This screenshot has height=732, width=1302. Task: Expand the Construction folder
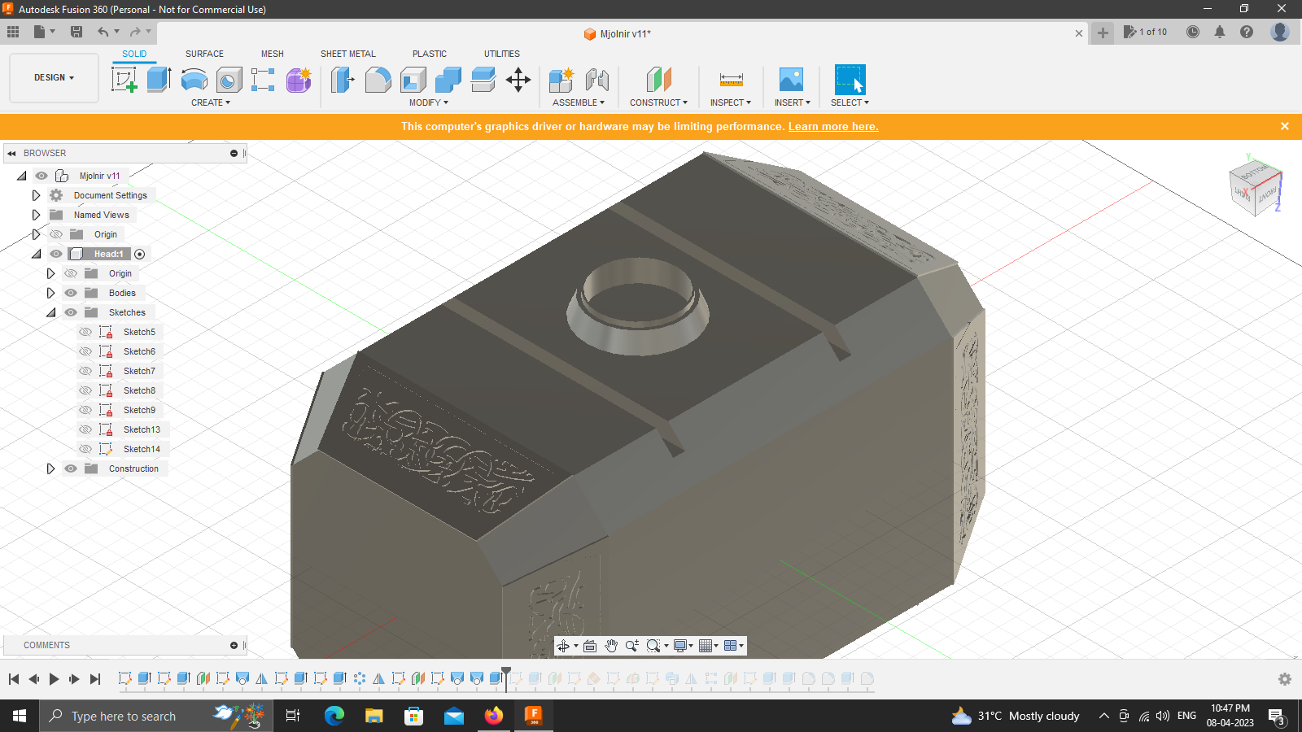pyautogui.click(x=50, y=468)
